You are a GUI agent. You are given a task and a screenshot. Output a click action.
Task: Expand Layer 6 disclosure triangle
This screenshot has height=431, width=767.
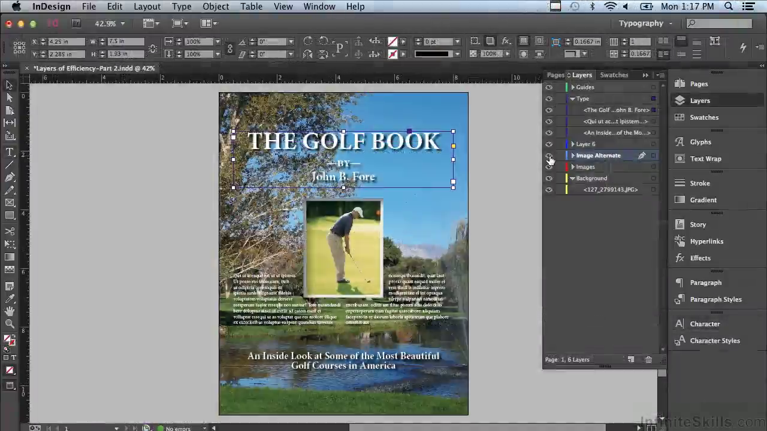click(573, 144)
